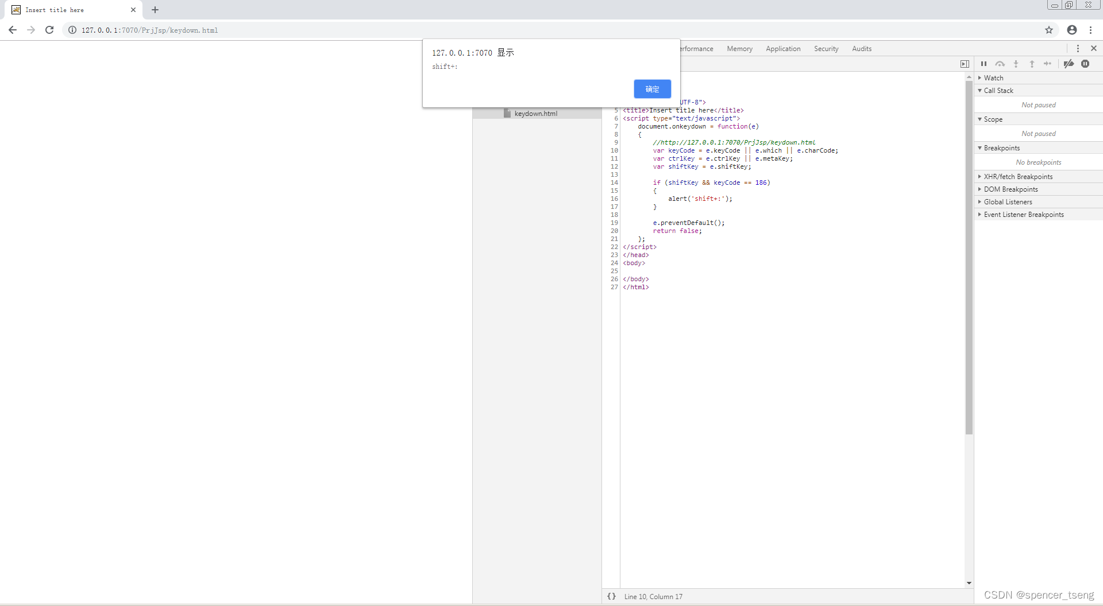Pretty print source with braces icon
1103x606 pixels.
pyautogui.click(x=611, y=597)
